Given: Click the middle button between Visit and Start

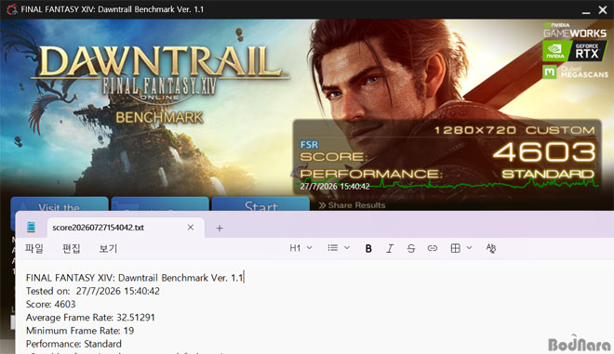Looking at the screenshot, I should click(x=160, y=203).
